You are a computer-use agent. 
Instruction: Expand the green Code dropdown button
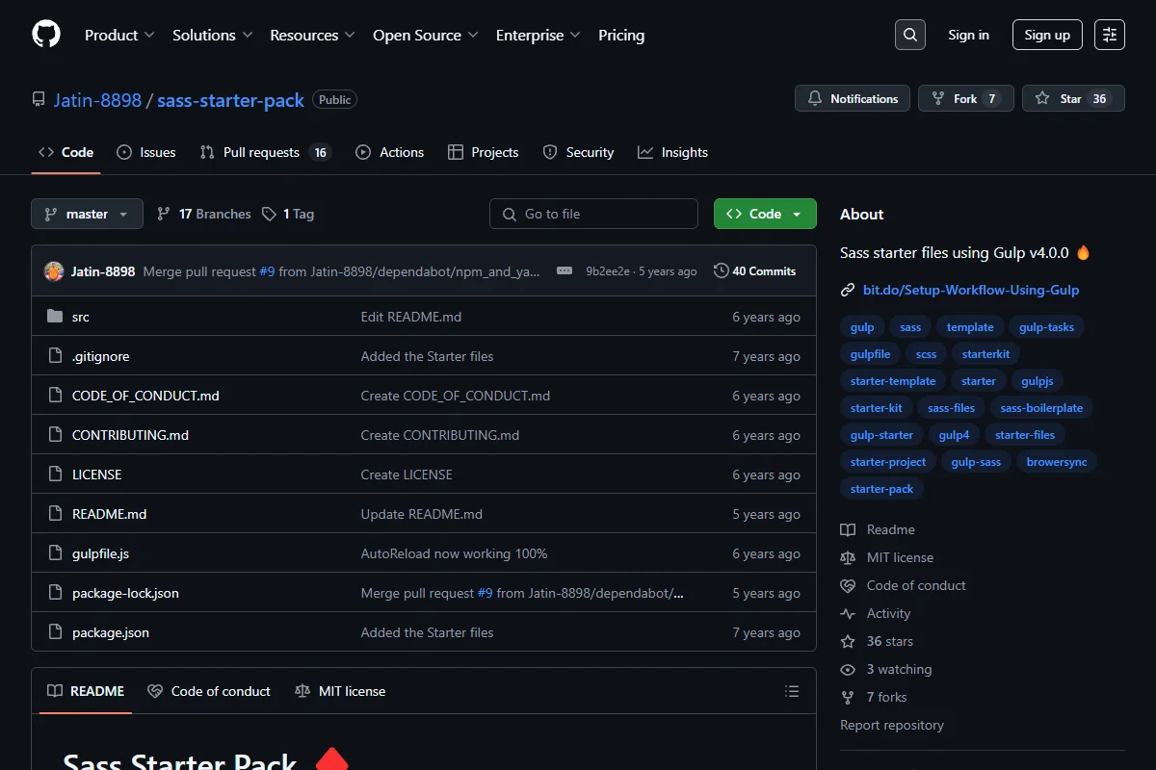765,214
